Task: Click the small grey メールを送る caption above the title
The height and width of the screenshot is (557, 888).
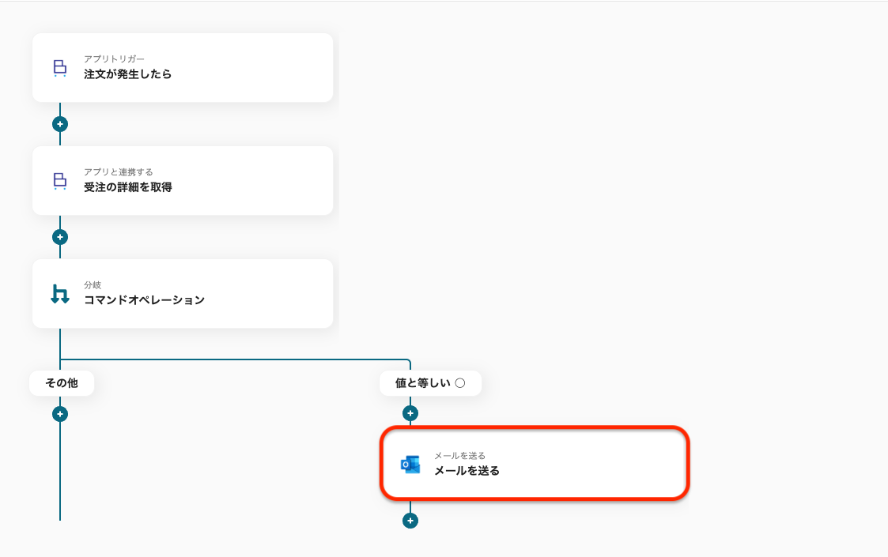Action: 459,456
